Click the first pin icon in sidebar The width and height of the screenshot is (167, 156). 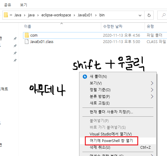pos(15,38)
